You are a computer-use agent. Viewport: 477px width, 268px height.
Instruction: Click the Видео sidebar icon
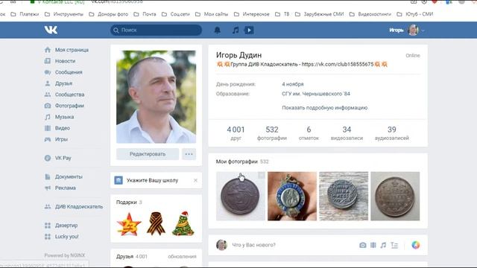[48, 128]
